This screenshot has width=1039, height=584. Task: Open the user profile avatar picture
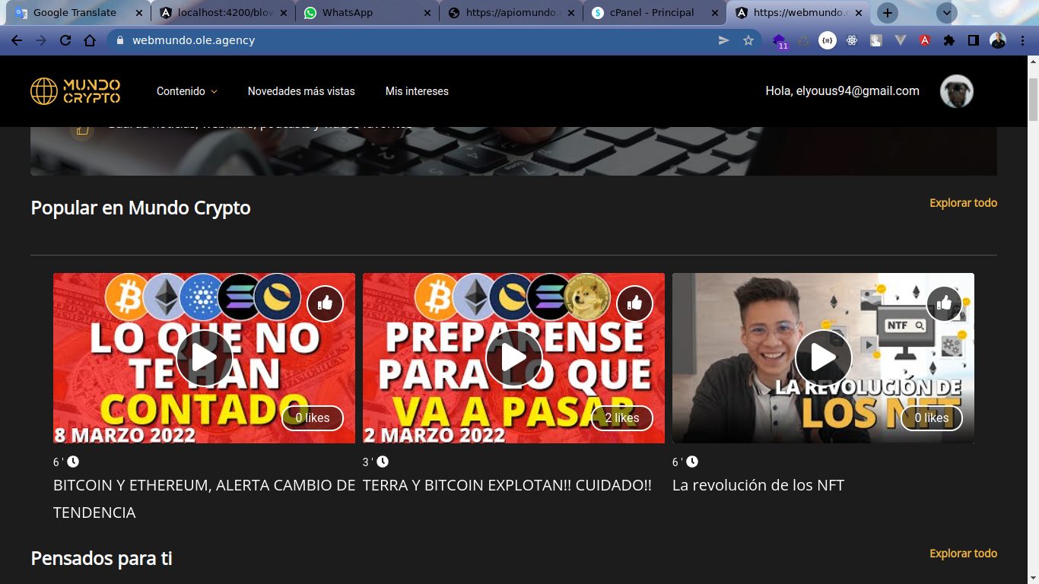(956, 91)
